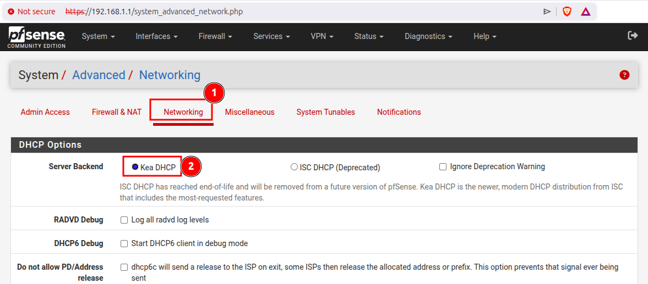
Task: Click the pfSense Community Edition logo
Action: coord(37,37)
